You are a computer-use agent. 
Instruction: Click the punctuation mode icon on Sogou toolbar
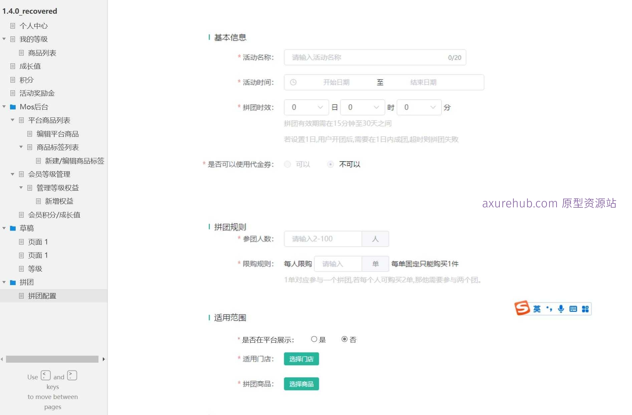pos(549,309)
